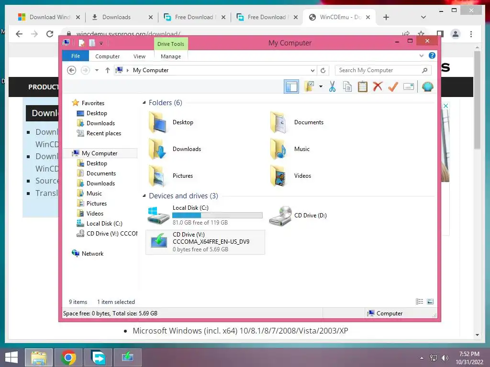Screen dimensions: 490x367
Task: Open Chrome from the taskbar
Action: [68, 357]
